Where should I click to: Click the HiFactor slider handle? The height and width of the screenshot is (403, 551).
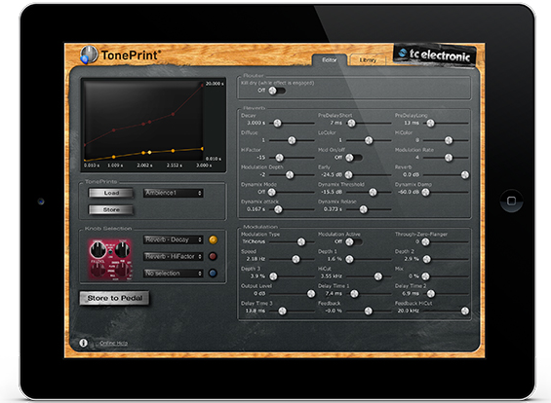click(x=279, y=158)
